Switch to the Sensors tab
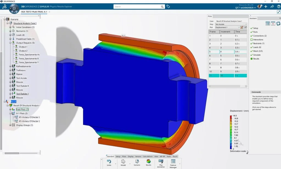The width and height of the screenshot is (281, 169). pos(138,156)
